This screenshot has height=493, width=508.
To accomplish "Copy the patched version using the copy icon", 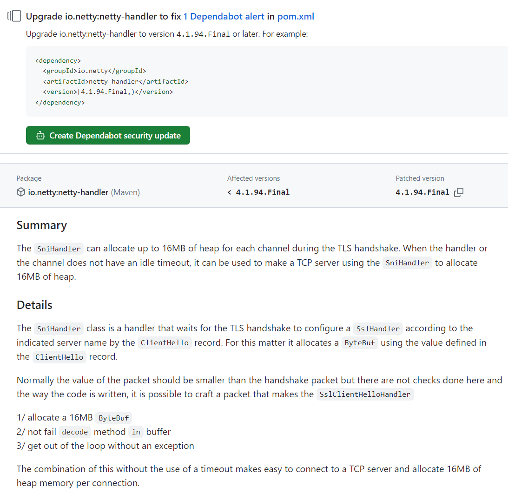I will click(459, 192).
